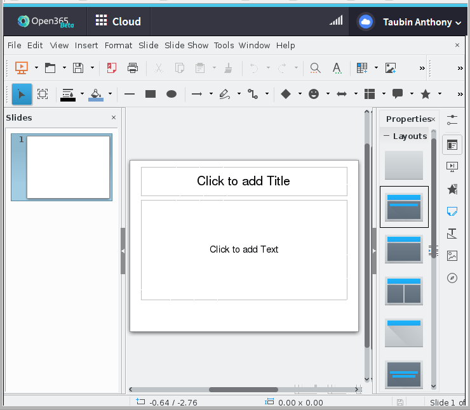Open dropdown next to presentation start icon
The height and width of the screenshot is (410, 470).
coord(36,68)
